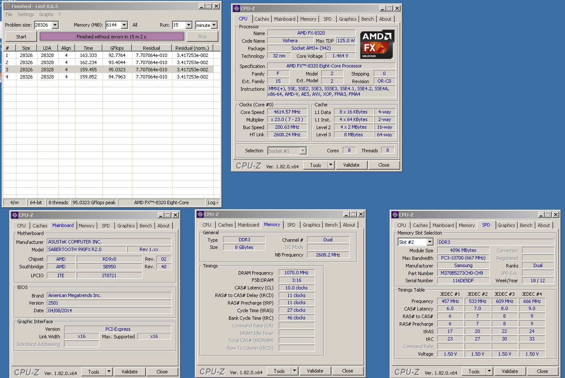565x378 pixels.
Task: Click the Core Speed value '4614.57 MHz'
Action: click(x=288, y=112)
